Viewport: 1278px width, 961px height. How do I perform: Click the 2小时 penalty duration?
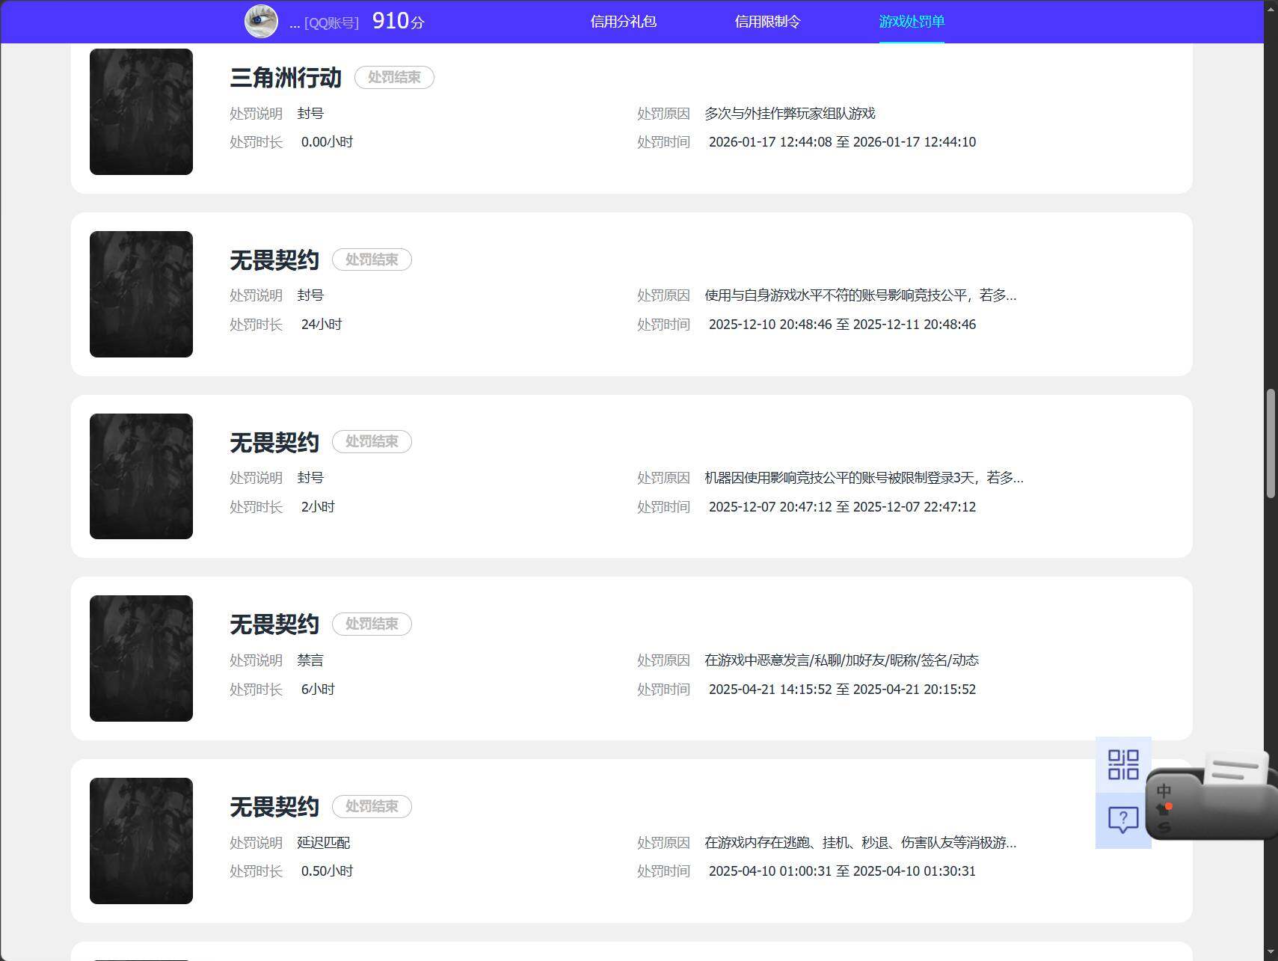tap(318, 506)
